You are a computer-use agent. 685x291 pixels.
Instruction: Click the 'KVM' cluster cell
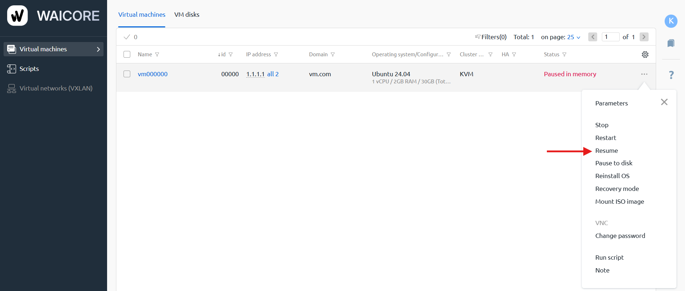466,74
